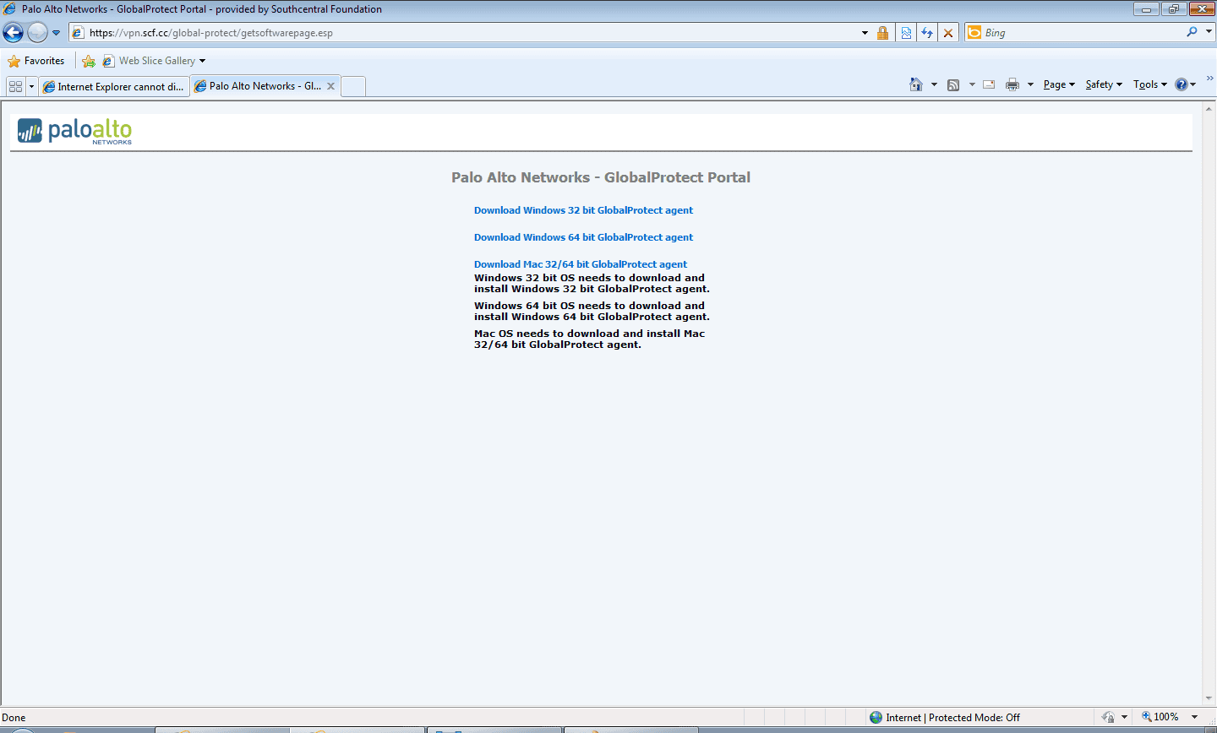Image resolution: width=1217 pixels, height=733 pixels.
Task: Print page with the printer icon
Action: pos(1012,84)
